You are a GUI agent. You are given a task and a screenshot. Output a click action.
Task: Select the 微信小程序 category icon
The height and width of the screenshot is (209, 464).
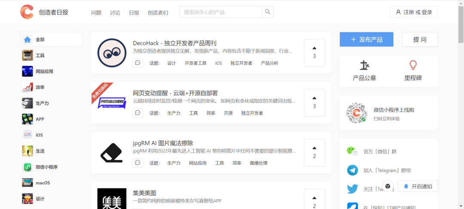(27, 167)
